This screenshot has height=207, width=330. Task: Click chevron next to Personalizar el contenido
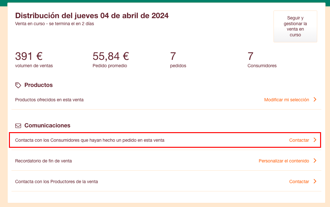pos(315,161)
